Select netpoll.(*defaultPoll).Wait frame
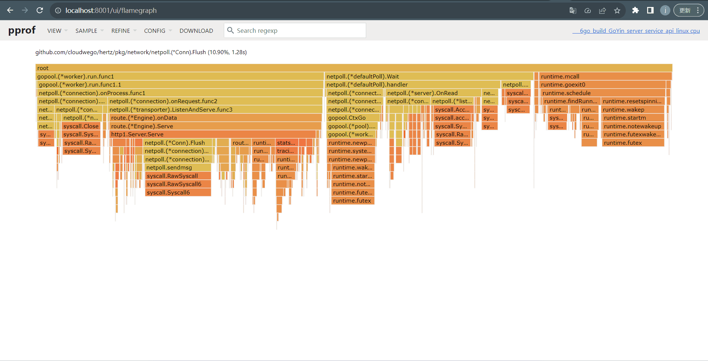This screenshot has width=708, height=361. [429, 76]
